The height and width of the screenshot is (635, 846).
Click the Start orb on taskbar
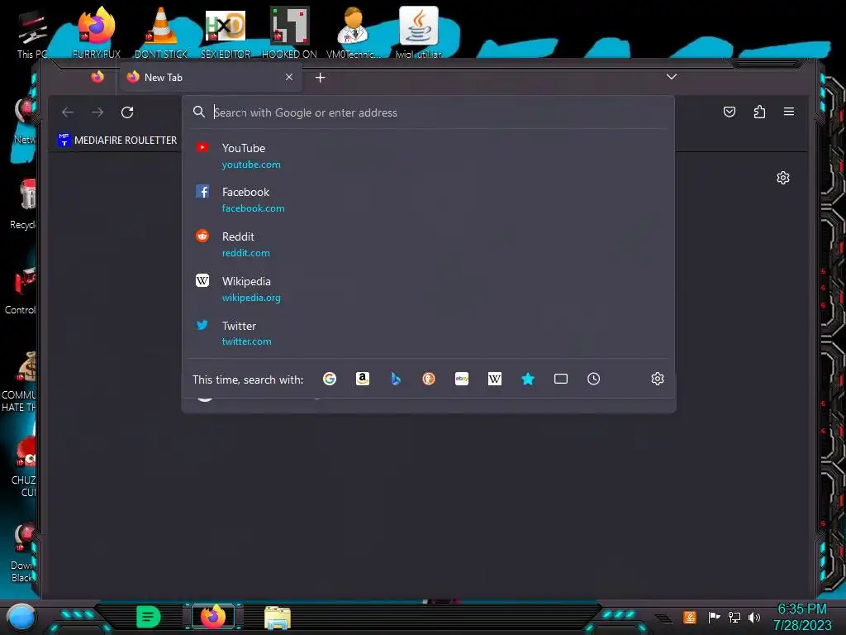21,617
